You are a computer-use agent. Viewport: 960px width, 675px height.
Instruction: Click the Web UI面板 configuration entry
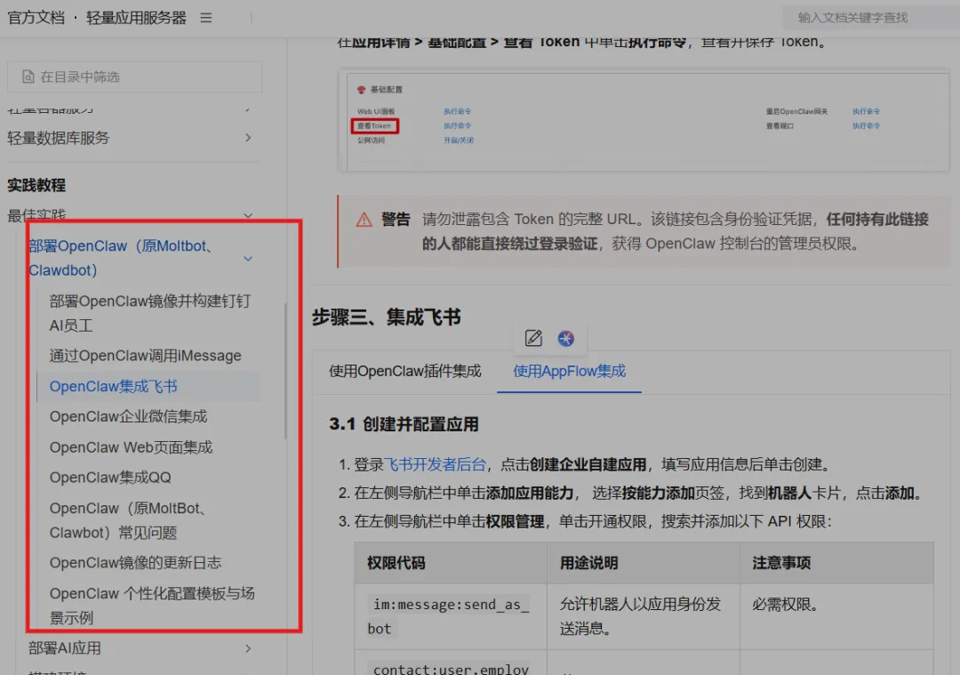(x=372, y=109)
